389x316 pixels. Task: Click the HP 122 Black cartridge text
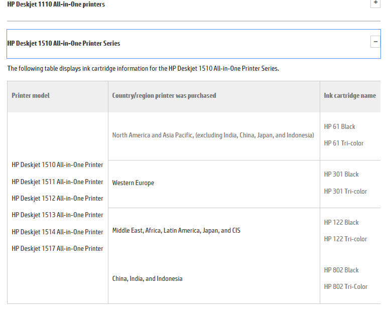341,223
